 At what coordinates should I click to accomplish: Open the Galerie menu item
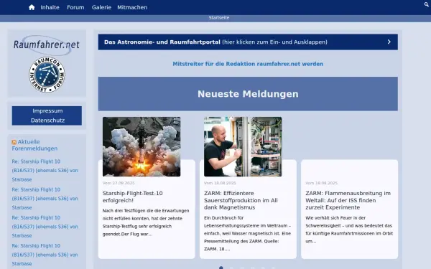click(x=101, y=7)
